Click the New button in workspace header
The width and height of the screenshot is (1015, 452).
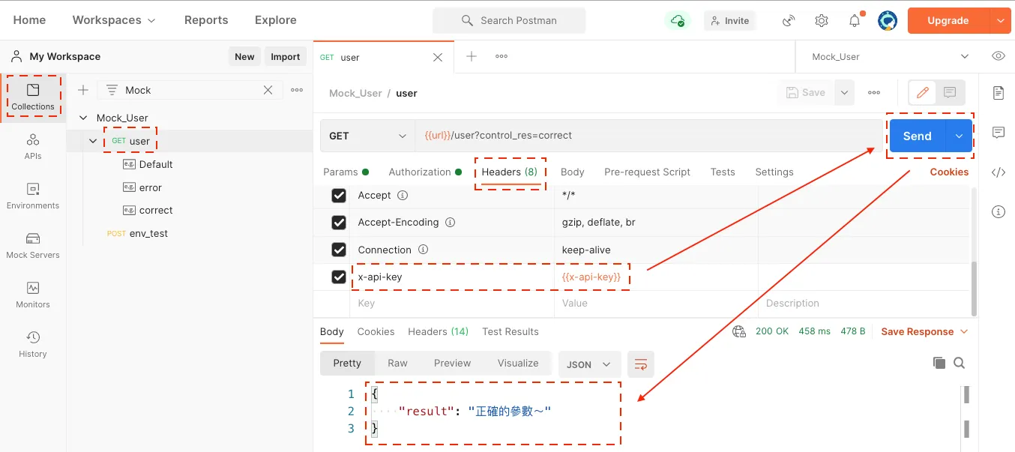(244, 56)
